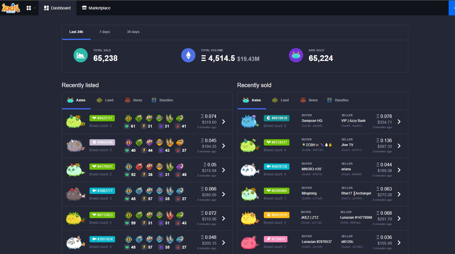Open listed Axie #4179551 badge
Viewport: 455px width, 254px height.
(x=102, y=167)
